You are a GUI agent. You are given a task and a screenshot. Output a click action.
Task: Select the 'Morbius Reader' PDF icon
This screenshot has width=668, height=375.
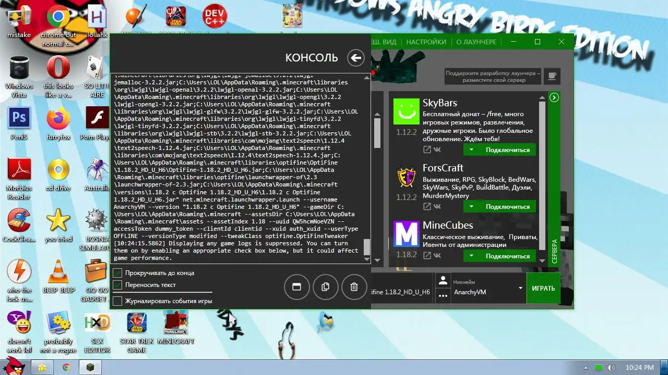click(x=19, y=179)
